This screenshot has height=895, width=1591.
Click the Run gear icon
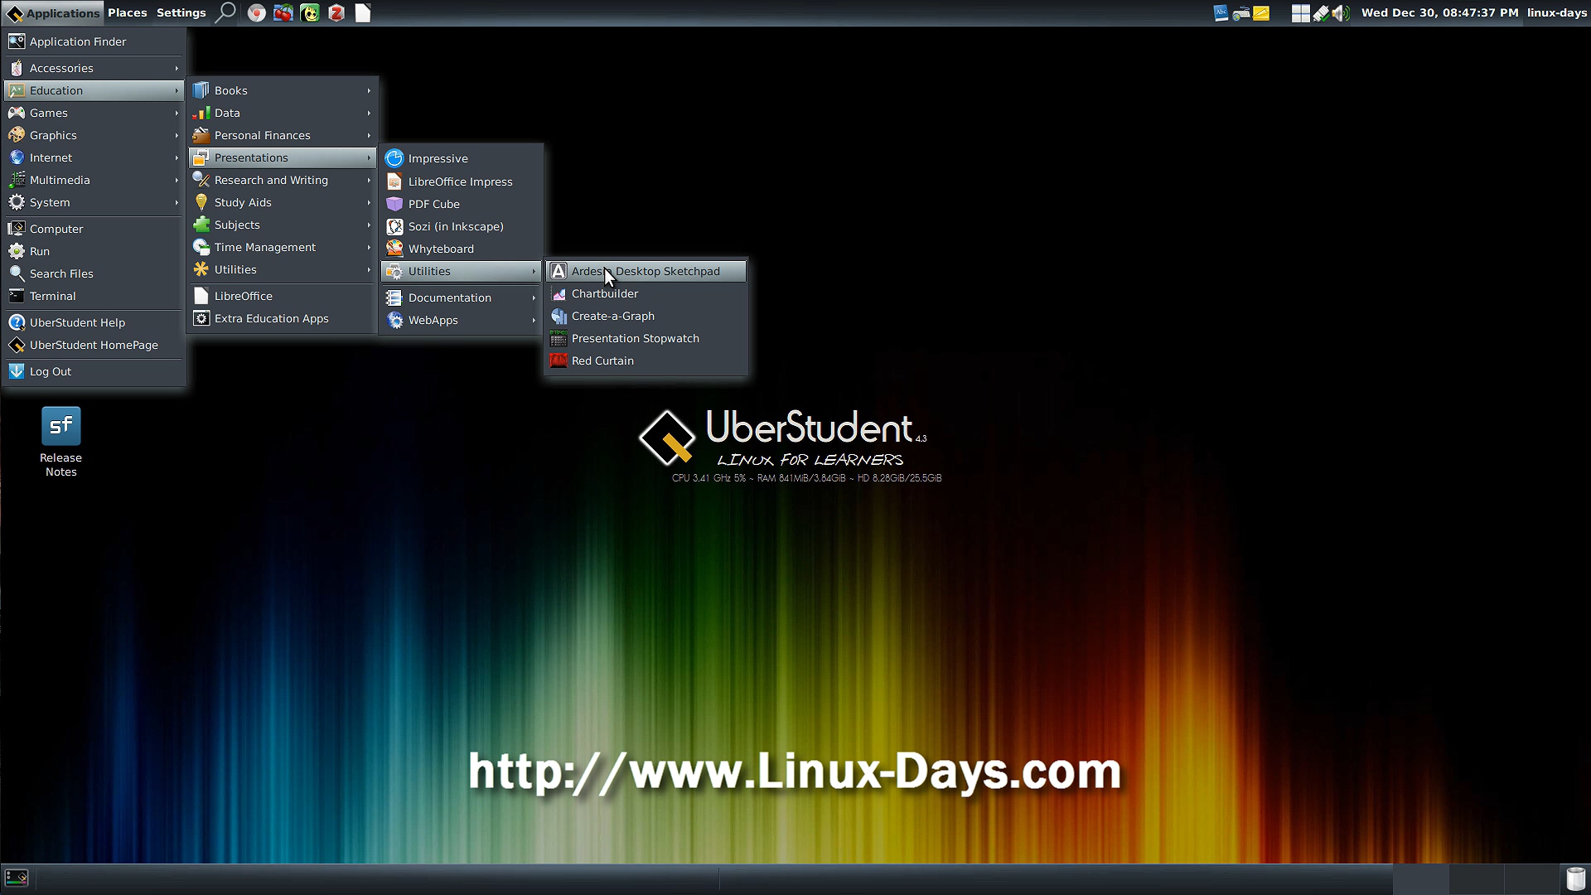pos(17,251)
